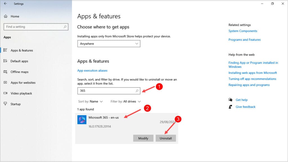
Task: Click the Startup sidebar icon
Action: [x=5, y=104]
